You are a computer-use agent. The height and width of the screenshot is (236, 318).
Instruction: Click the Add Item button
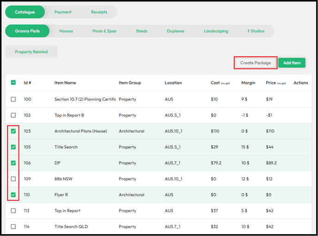292,63
